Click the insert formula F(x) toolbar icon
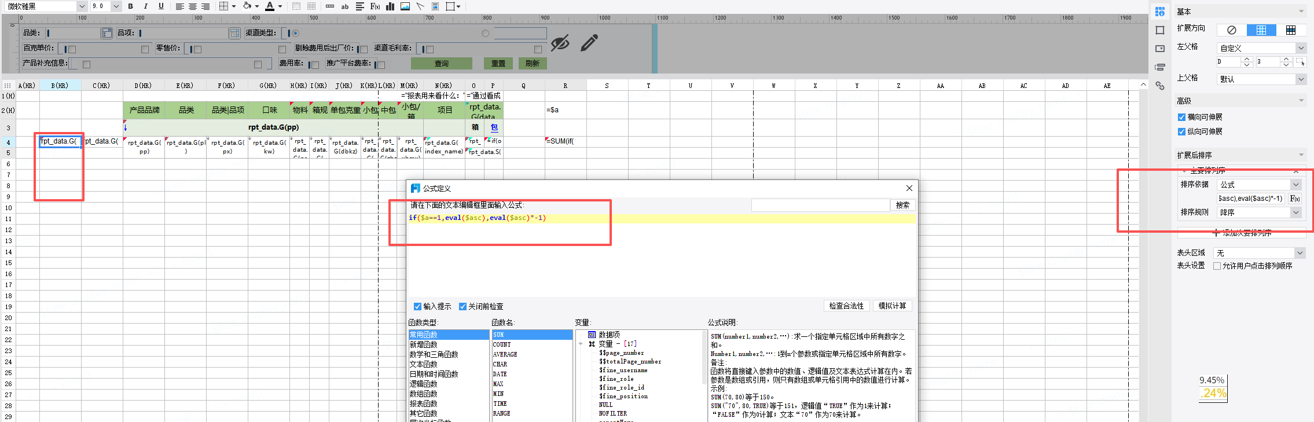The image size is (1314, 422). [x=375, y=6]
